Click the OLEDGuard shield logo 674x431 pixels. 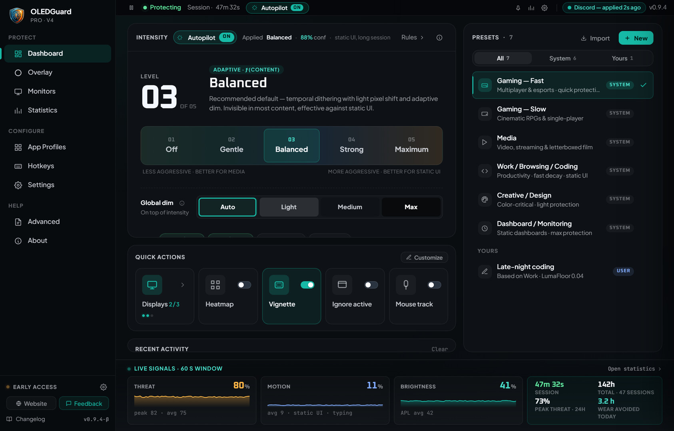(17, 16)
